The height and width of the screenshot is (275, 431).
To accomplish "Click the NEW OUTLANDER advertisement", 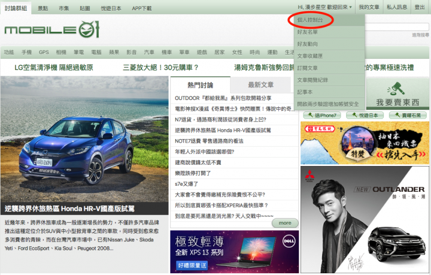I will (365, 219).
